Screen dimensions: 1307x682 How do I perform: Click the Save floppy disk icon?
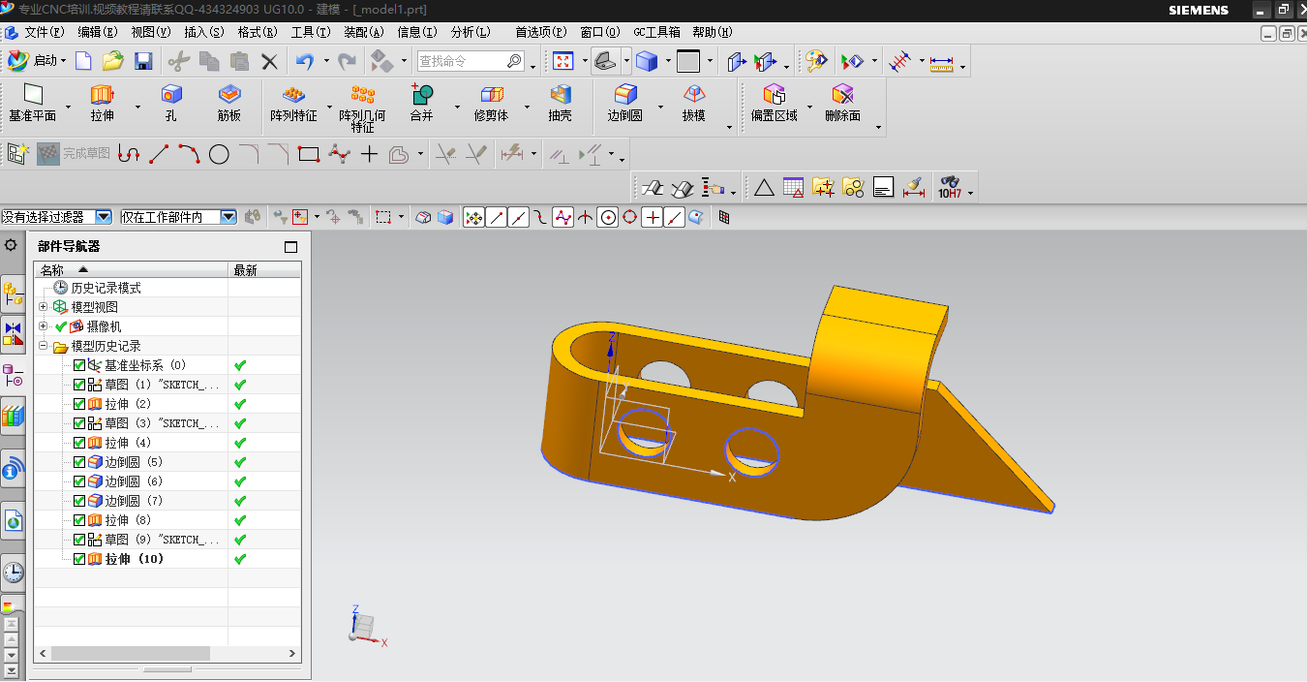click(x=143, y=61)
